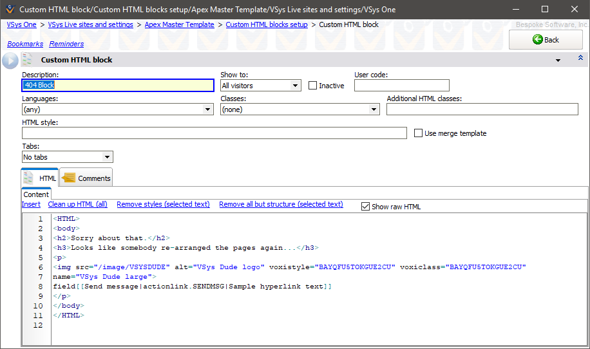Enable Use merge template checkbox
590x349 pixels.
tap(419, 133)
